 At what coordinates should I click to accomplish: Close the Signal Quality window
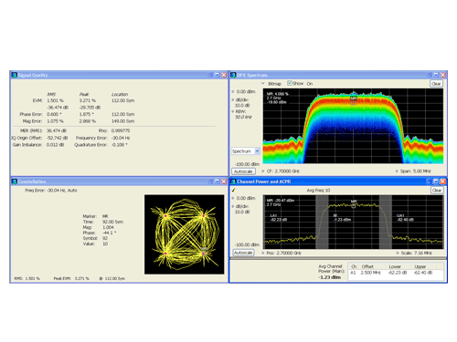224,75
